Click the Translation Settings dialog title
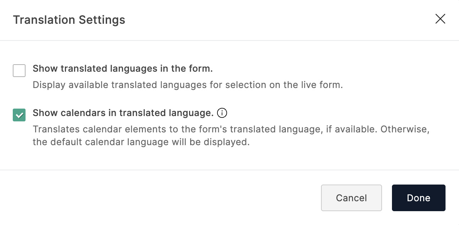Image resolution: width=459 pixels, height=225 pixels. 69,20
